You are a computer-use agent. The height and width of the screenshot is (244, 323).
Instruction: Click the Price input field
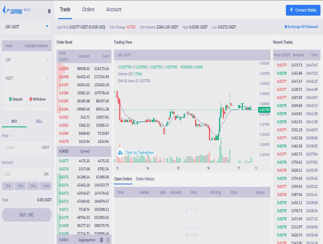click(27, 147)
